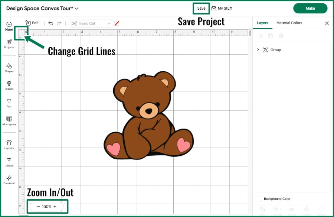334x217 pixels.
Task: Click the Background Color swatch
Action: tap(259, 198)
